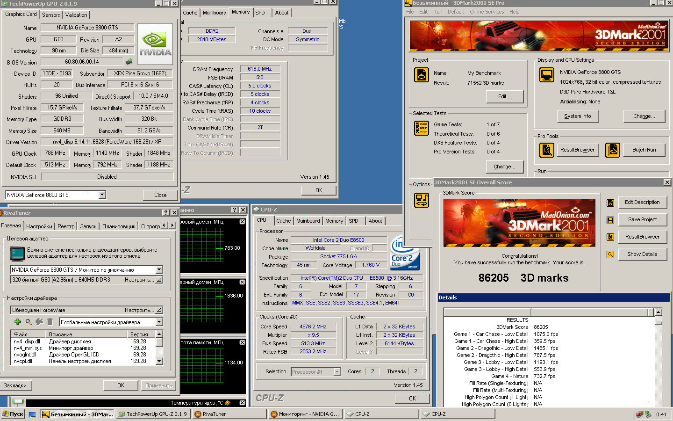Click the icon beside Edit Description
The width and height of the screenshot is (673, 421).
click(x=610, y=203)
